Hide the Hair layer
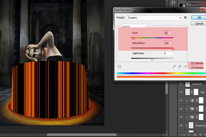Image resolution: width=206 pixels, height=137 pixels. click(181, 92)
